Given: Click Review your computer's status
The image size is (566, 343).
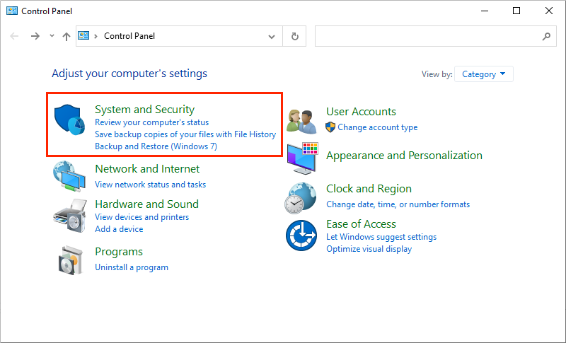Looking at the screenshot, I should (151, 122).
